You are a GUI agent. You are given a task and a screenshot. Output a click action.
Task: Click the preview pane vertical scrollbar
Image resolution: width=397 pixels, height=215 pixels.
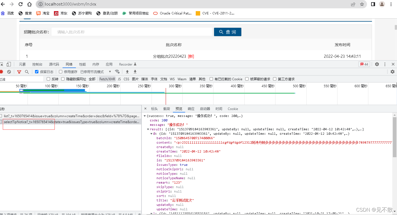tap(394, 137)
